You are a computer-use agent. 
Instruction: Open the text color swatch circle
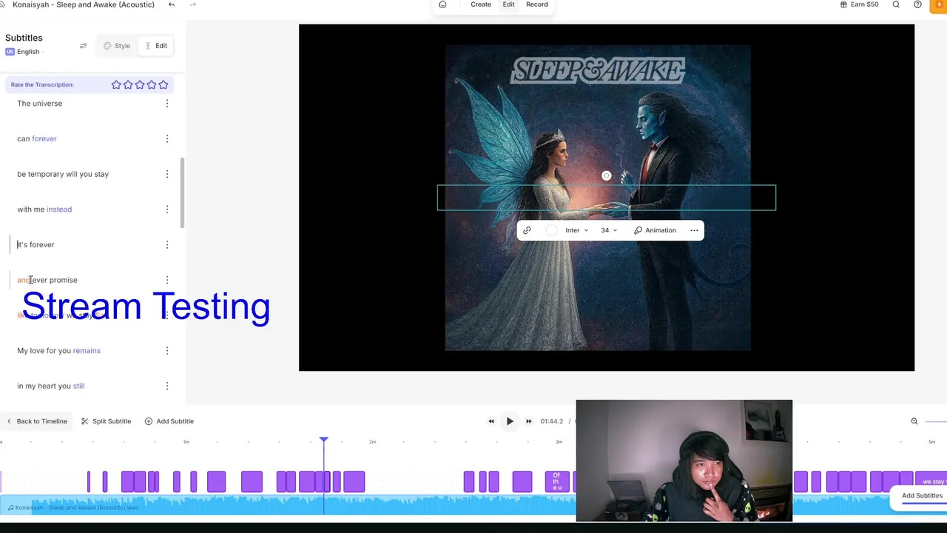[x=551, y=230]
